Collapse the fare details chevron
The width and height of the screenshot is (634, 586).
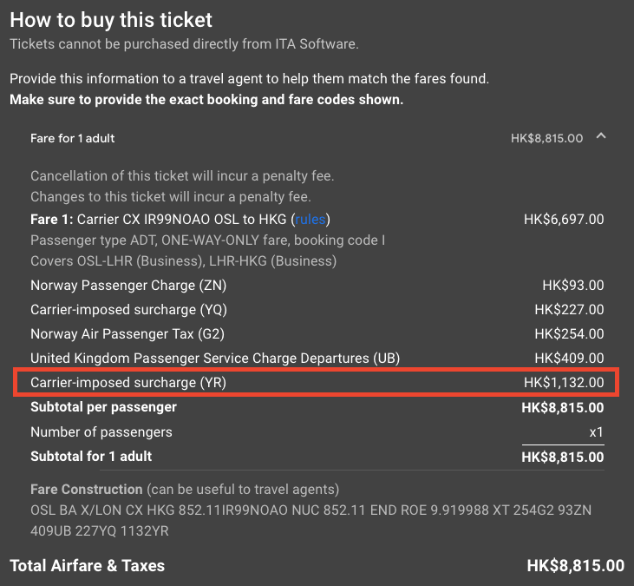pyautogui.click(x=602, y=137)
